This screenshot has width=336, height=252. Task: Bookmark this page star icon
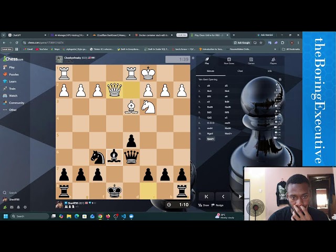coord(261,43)
